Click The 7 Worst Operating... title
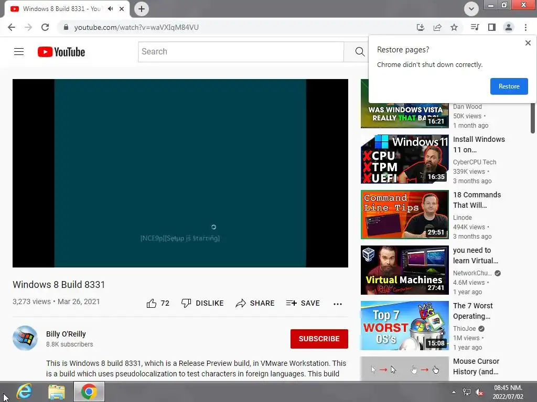Screen dimensions: 537x402 click(472, 311)
